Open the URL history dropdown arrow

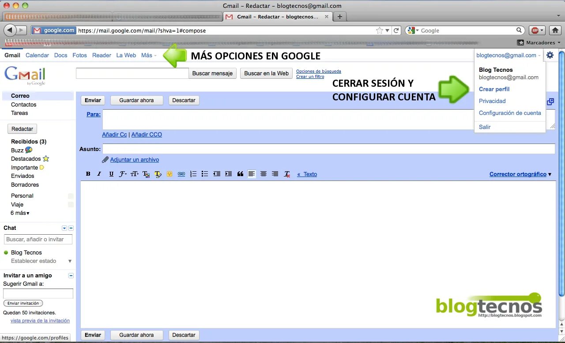click(387, 30)
